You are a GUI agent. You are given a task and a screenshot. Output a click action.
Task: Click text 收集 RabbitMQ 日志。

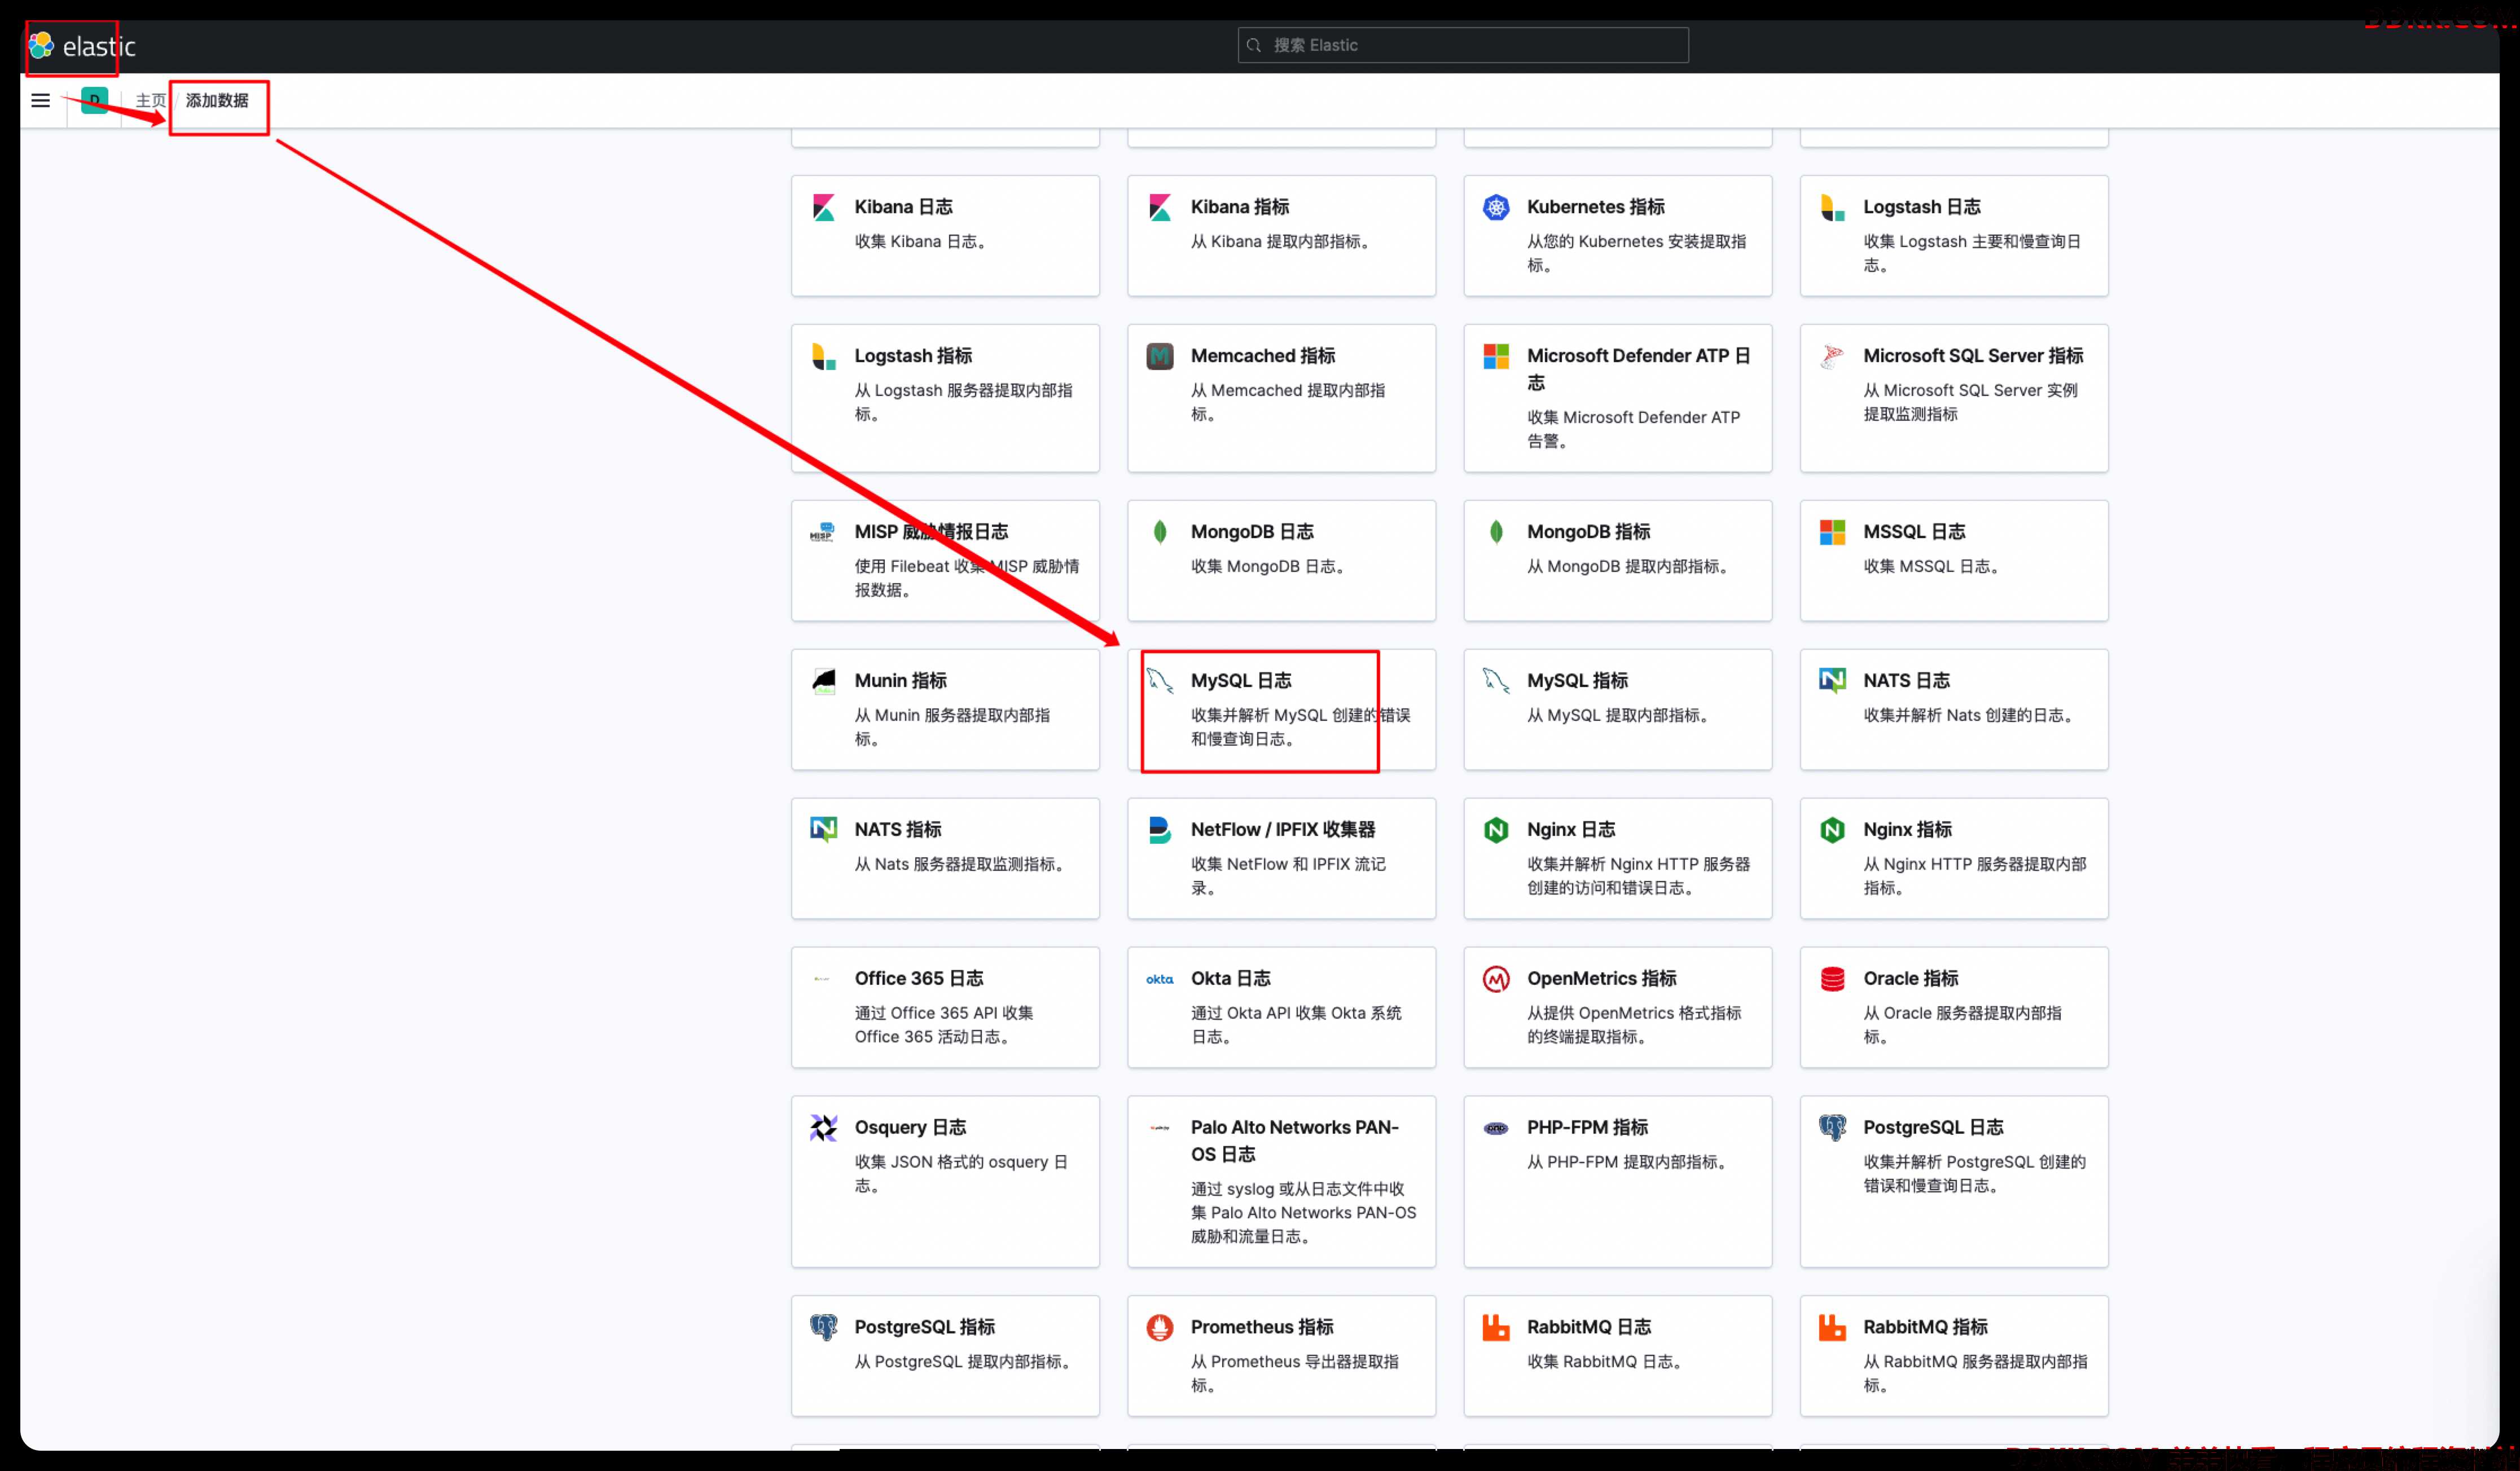tap(1607, 1362)
